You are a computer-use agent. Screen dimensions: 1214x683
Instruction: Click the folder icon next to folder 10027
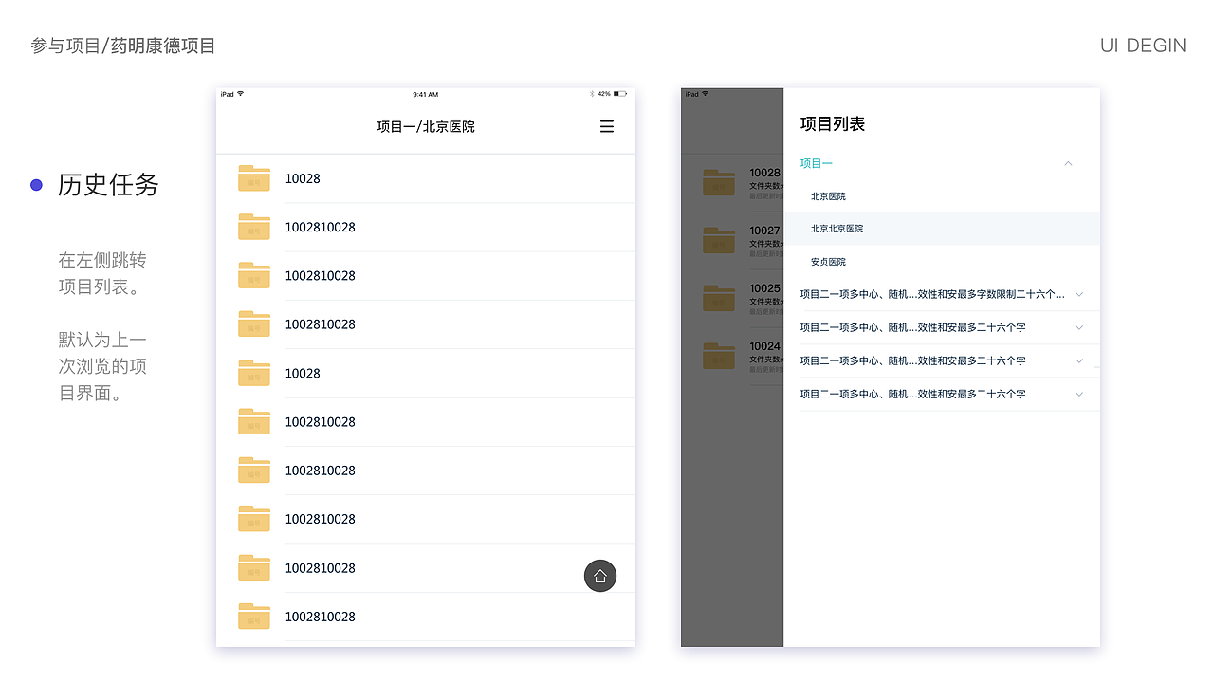pos(718,239)
